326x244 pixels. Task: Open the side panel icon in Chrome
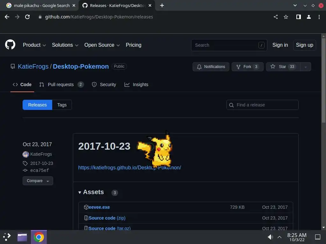point(299,17)
